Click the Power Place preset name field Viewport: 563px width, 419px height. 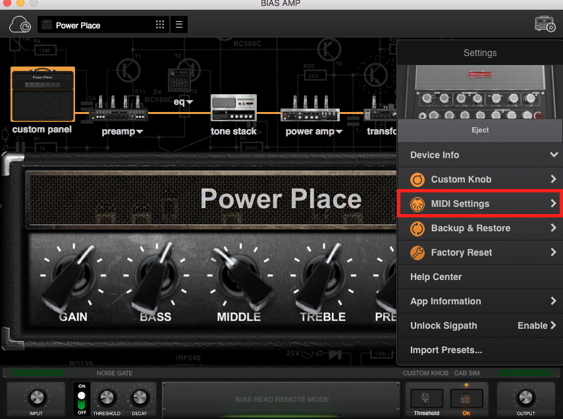[103, 24]
